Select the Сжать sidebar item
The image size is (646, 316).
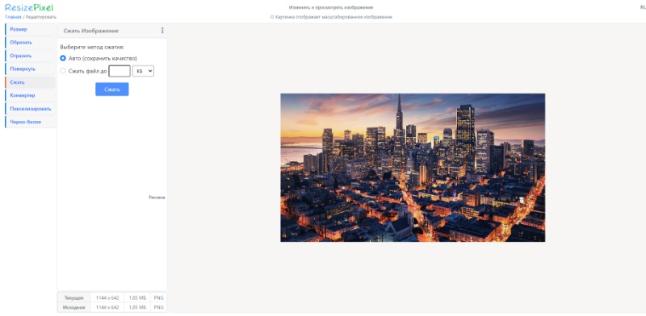(30, 82)
